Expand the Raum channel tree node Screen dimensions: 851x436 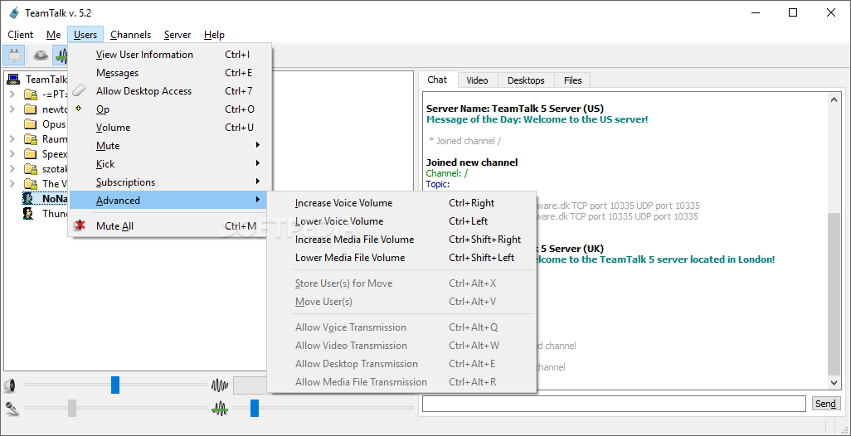pos(12,138)
